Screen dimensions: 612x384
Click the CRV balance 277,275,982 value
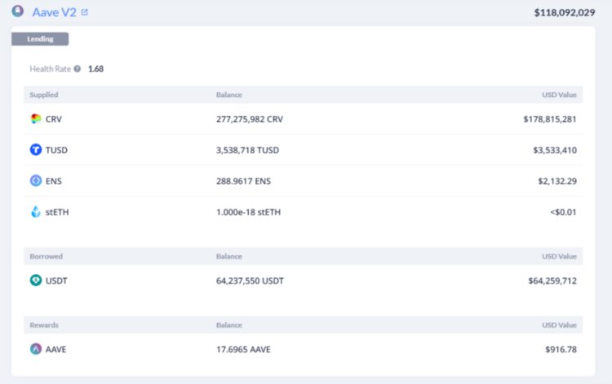[250, 119]
